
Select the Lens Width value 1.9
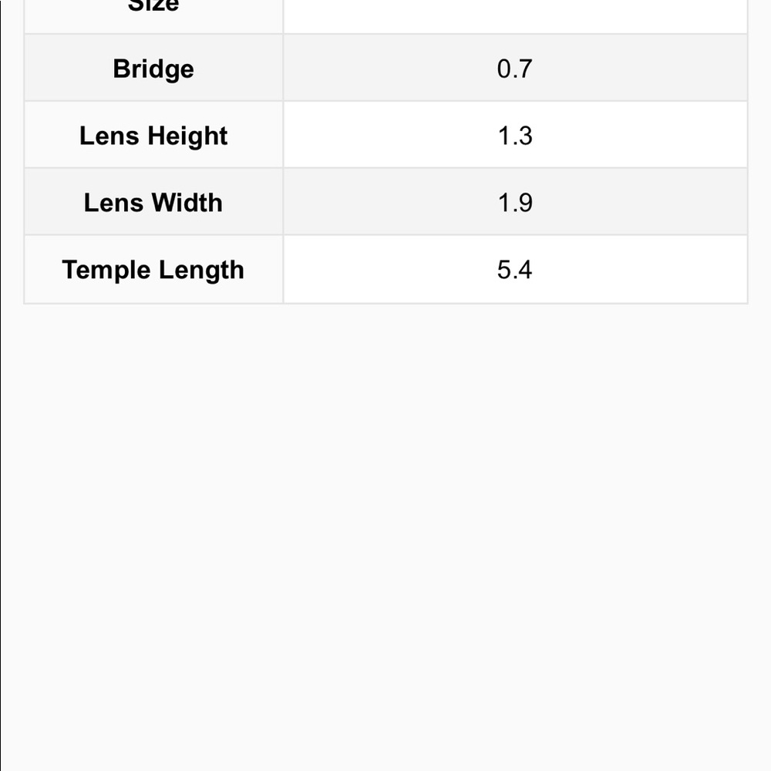coord(514,202)
